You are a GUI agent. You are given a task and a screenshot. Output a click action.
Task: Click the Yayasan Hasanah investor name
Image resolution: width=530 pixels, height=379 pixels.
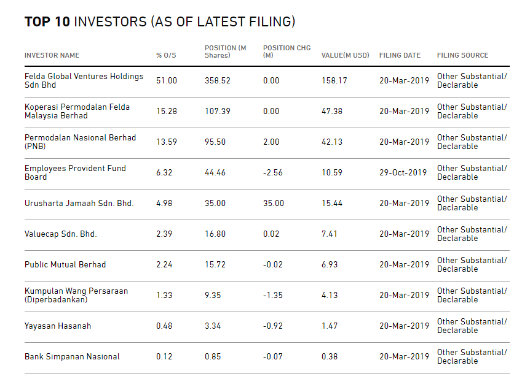point(58,326)
